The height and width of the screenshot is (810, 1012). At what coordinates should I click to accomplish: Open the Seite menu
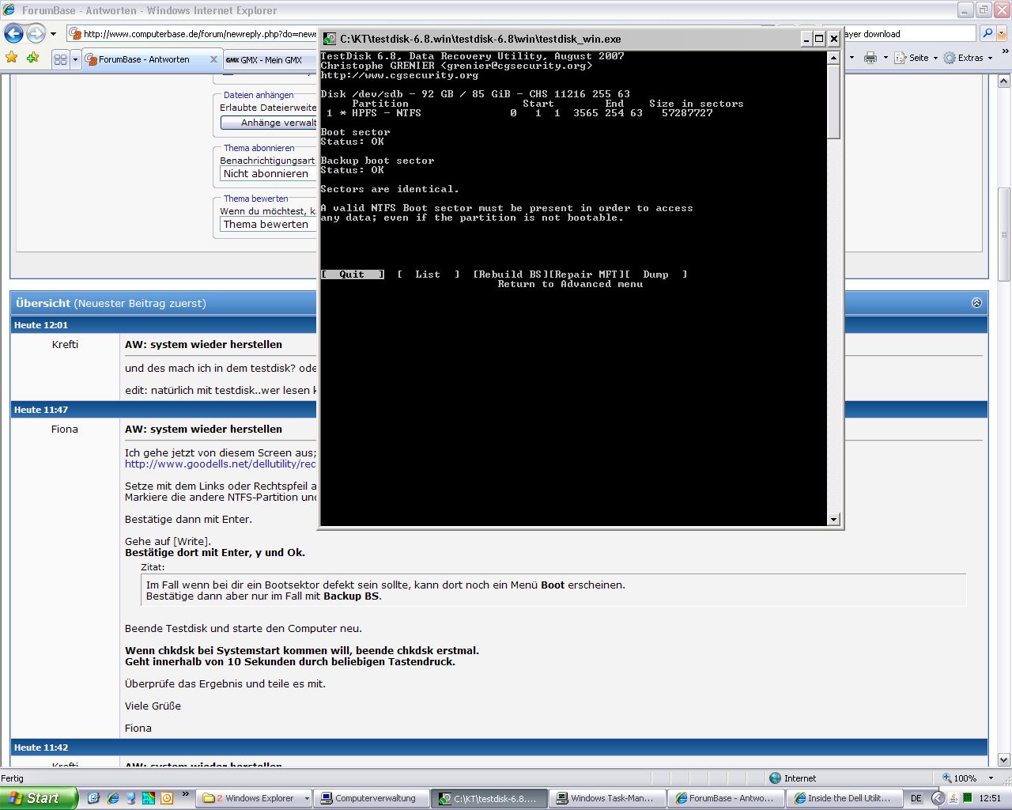click(x=916, y=58)
